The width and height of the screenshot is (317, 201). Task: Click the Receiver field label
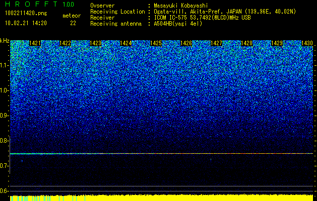pos(102,18)
